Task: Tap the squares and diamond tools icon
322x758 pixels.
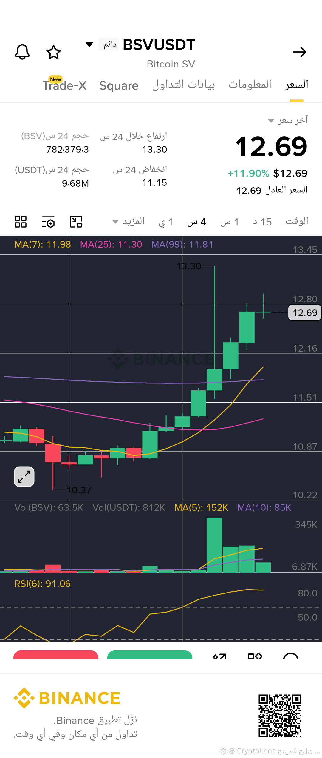Action: [255, 656]
